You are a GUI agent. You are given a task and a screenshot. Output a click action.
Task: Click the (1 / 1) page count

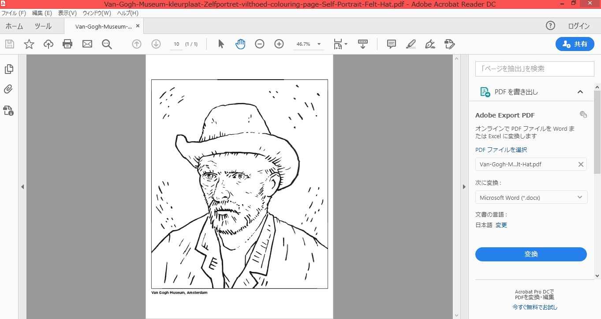tap(191, 44)
